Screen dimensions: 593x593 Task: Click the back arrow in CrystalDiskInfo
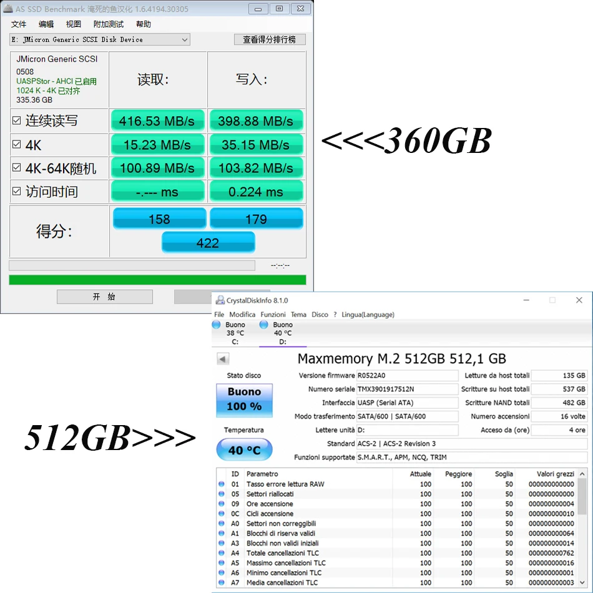click(x=223, y=358)
